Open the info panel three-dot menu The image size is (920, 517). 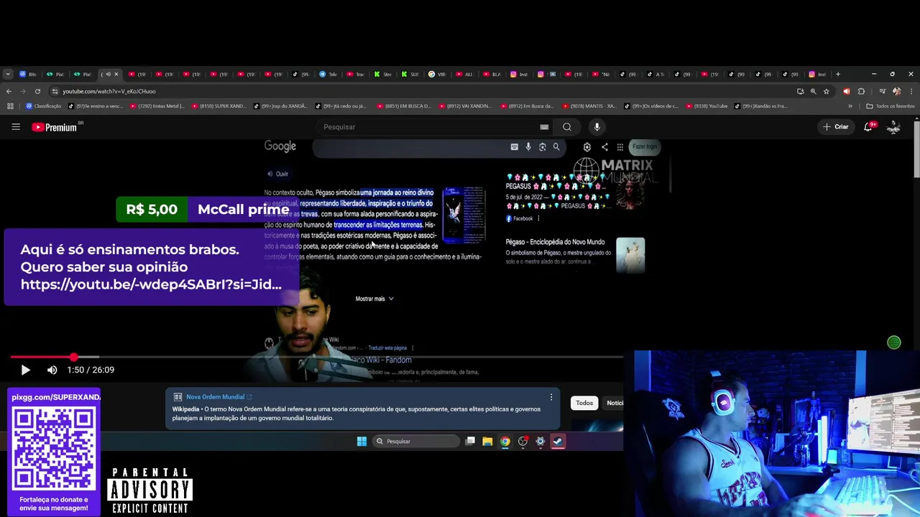(x=551, y=397)
